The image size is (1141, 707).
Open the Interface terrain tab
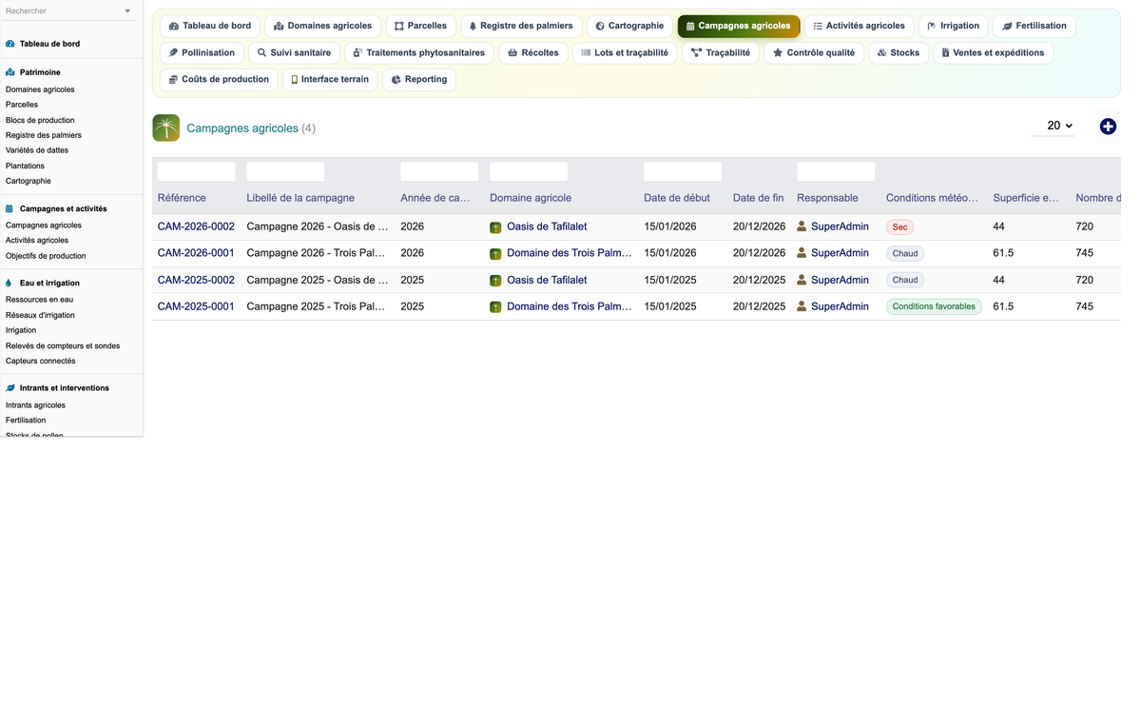coord(330,79)
